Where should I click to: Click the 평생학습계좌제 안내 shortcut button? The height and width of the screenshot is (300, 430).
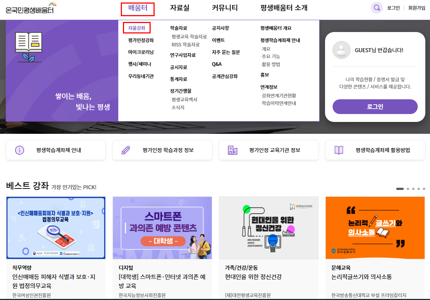click(x=56, y=150)
